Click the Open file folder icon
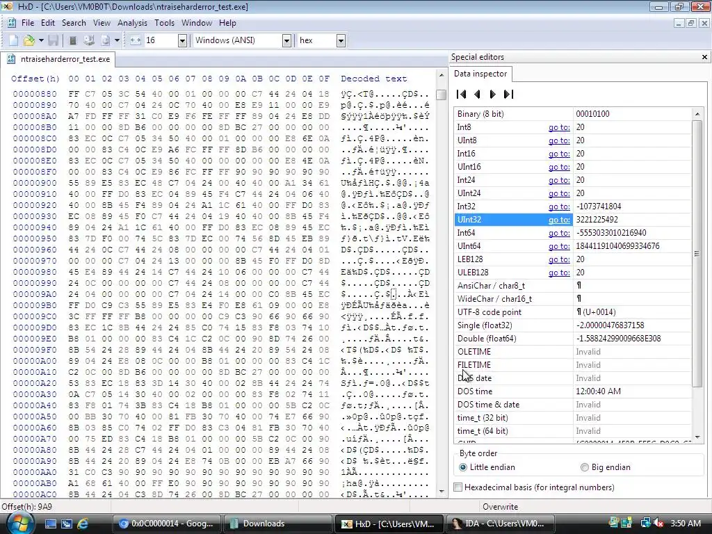The image size is (712, 534). [x=29, y=40]
